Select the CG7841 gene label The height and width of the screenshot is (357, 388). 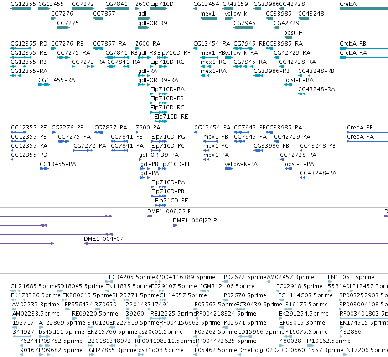click(x=116, y=4)
